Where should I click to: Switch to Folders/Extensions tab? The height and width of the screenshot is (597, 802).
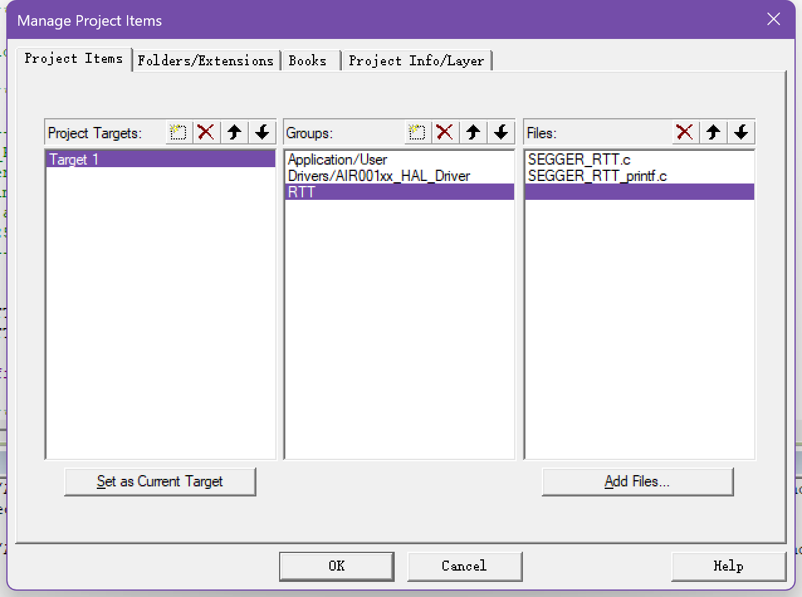pyautogui.click(x=206, y=61)
